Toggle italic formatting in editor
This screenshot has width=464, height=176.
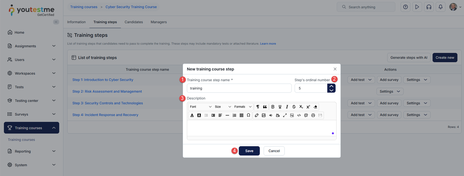pos(287,107)
